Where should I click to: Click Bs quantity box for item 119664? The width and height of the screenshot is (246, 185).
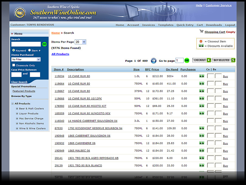[x=218, y=83]
